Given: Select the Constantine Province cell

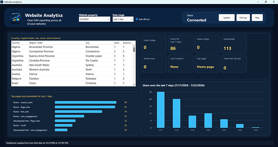Looking at the screenshot, I should click(57, 52).
